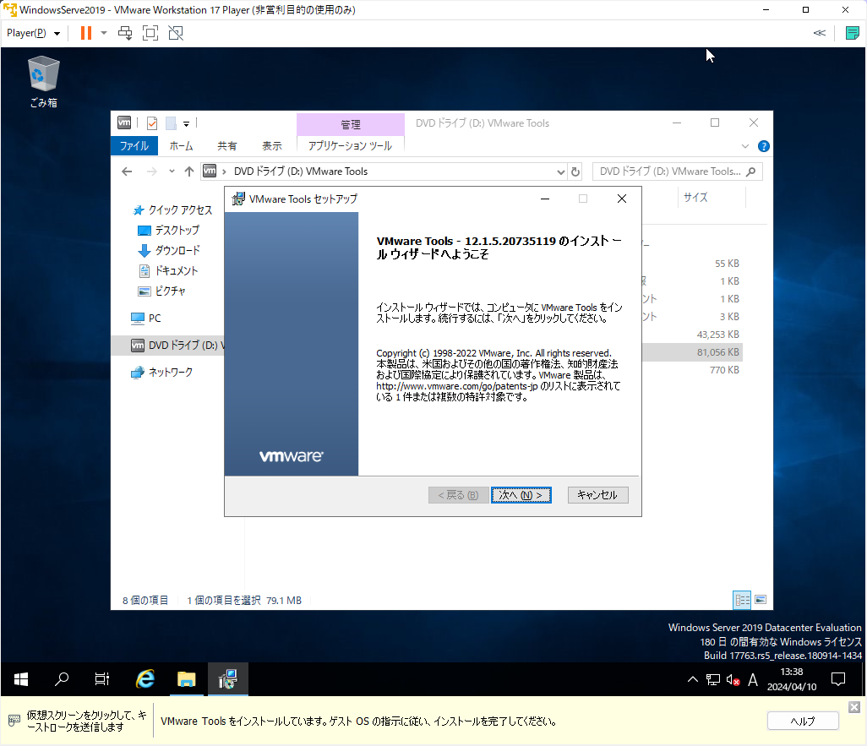
Task: Expand the Explorer ribbon with chevron
Action: 744,146
